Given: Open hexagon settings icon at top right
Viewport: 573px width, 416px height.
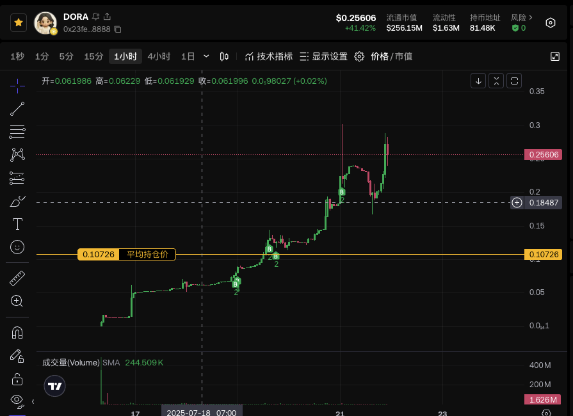Looking at the screenshot, I should click(x=551, y=22).
